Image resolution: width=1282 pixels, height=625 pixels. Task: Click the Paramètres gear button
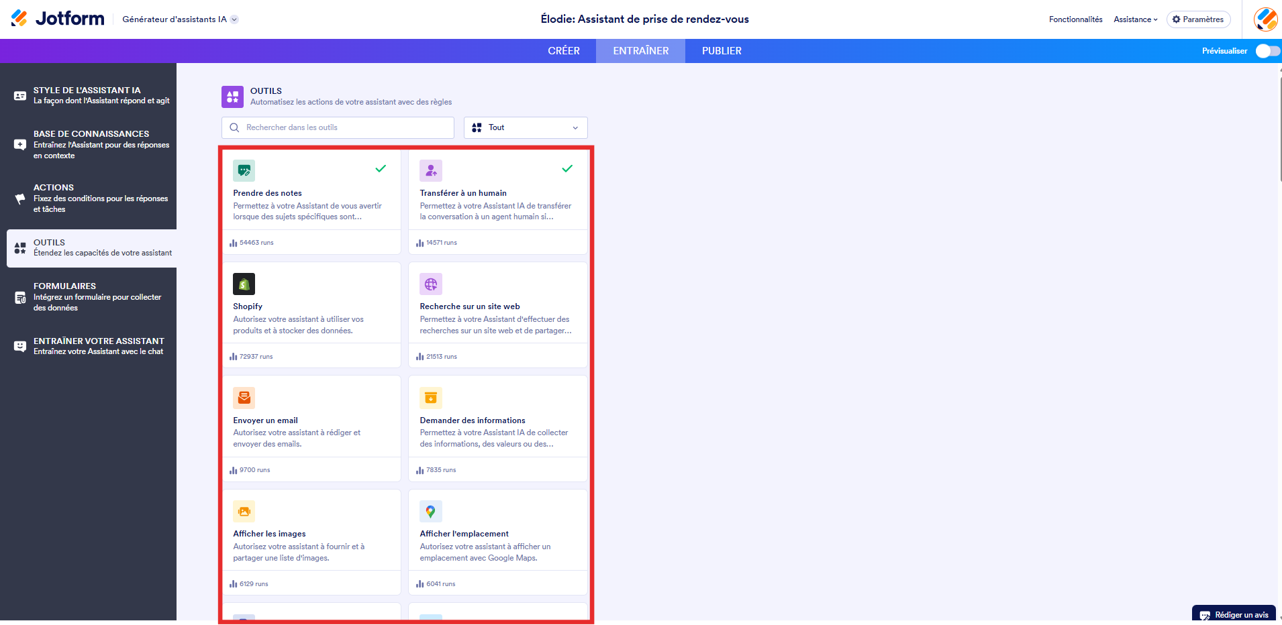pyautogui.click(x=1198, y=19)
